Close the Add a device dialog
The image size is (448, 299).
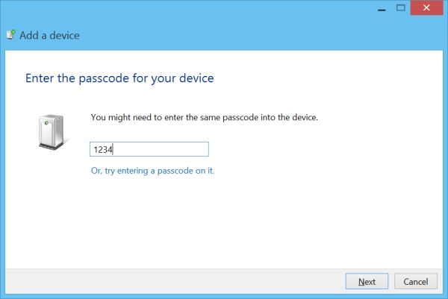(426, 8)
